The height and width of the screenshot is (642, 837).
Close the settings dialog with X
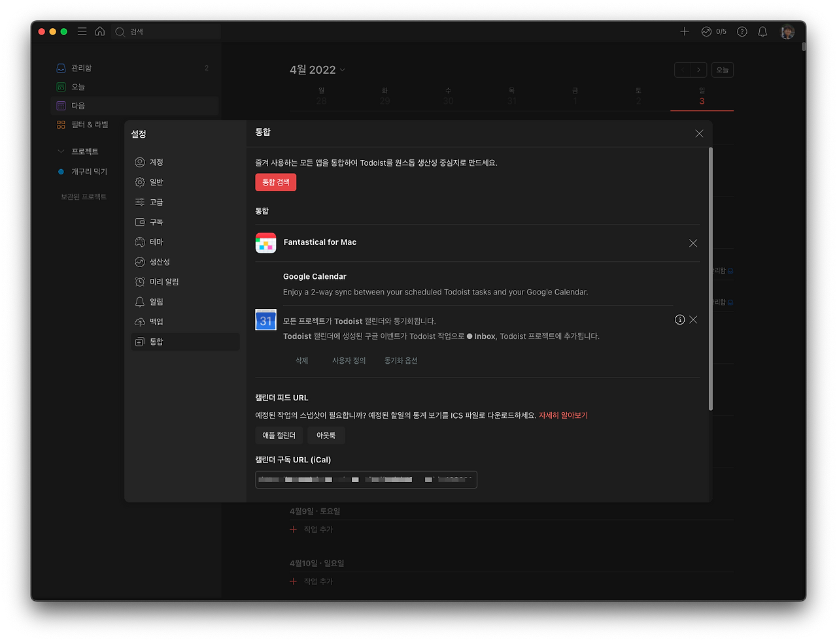[x=699, y=133]
